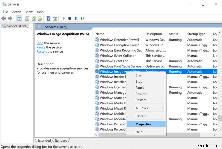Select the highlighted Windows Image Acquisition row
The height and width of the screenshot is (149, 222).
[156, 72]
